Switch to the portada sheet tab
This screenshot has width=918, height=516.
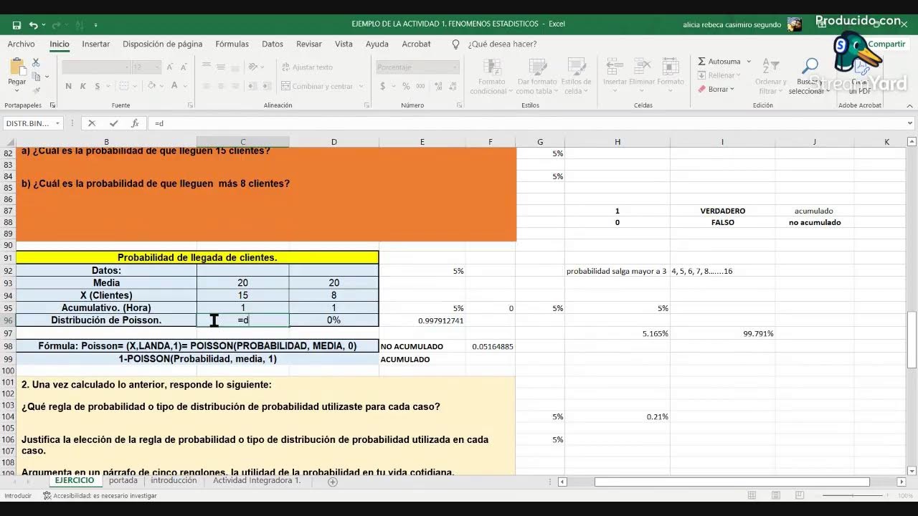tap(123, 480)
